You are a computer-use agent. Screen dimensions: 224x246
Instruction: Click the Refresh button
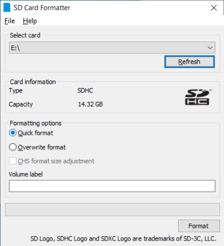189,61
